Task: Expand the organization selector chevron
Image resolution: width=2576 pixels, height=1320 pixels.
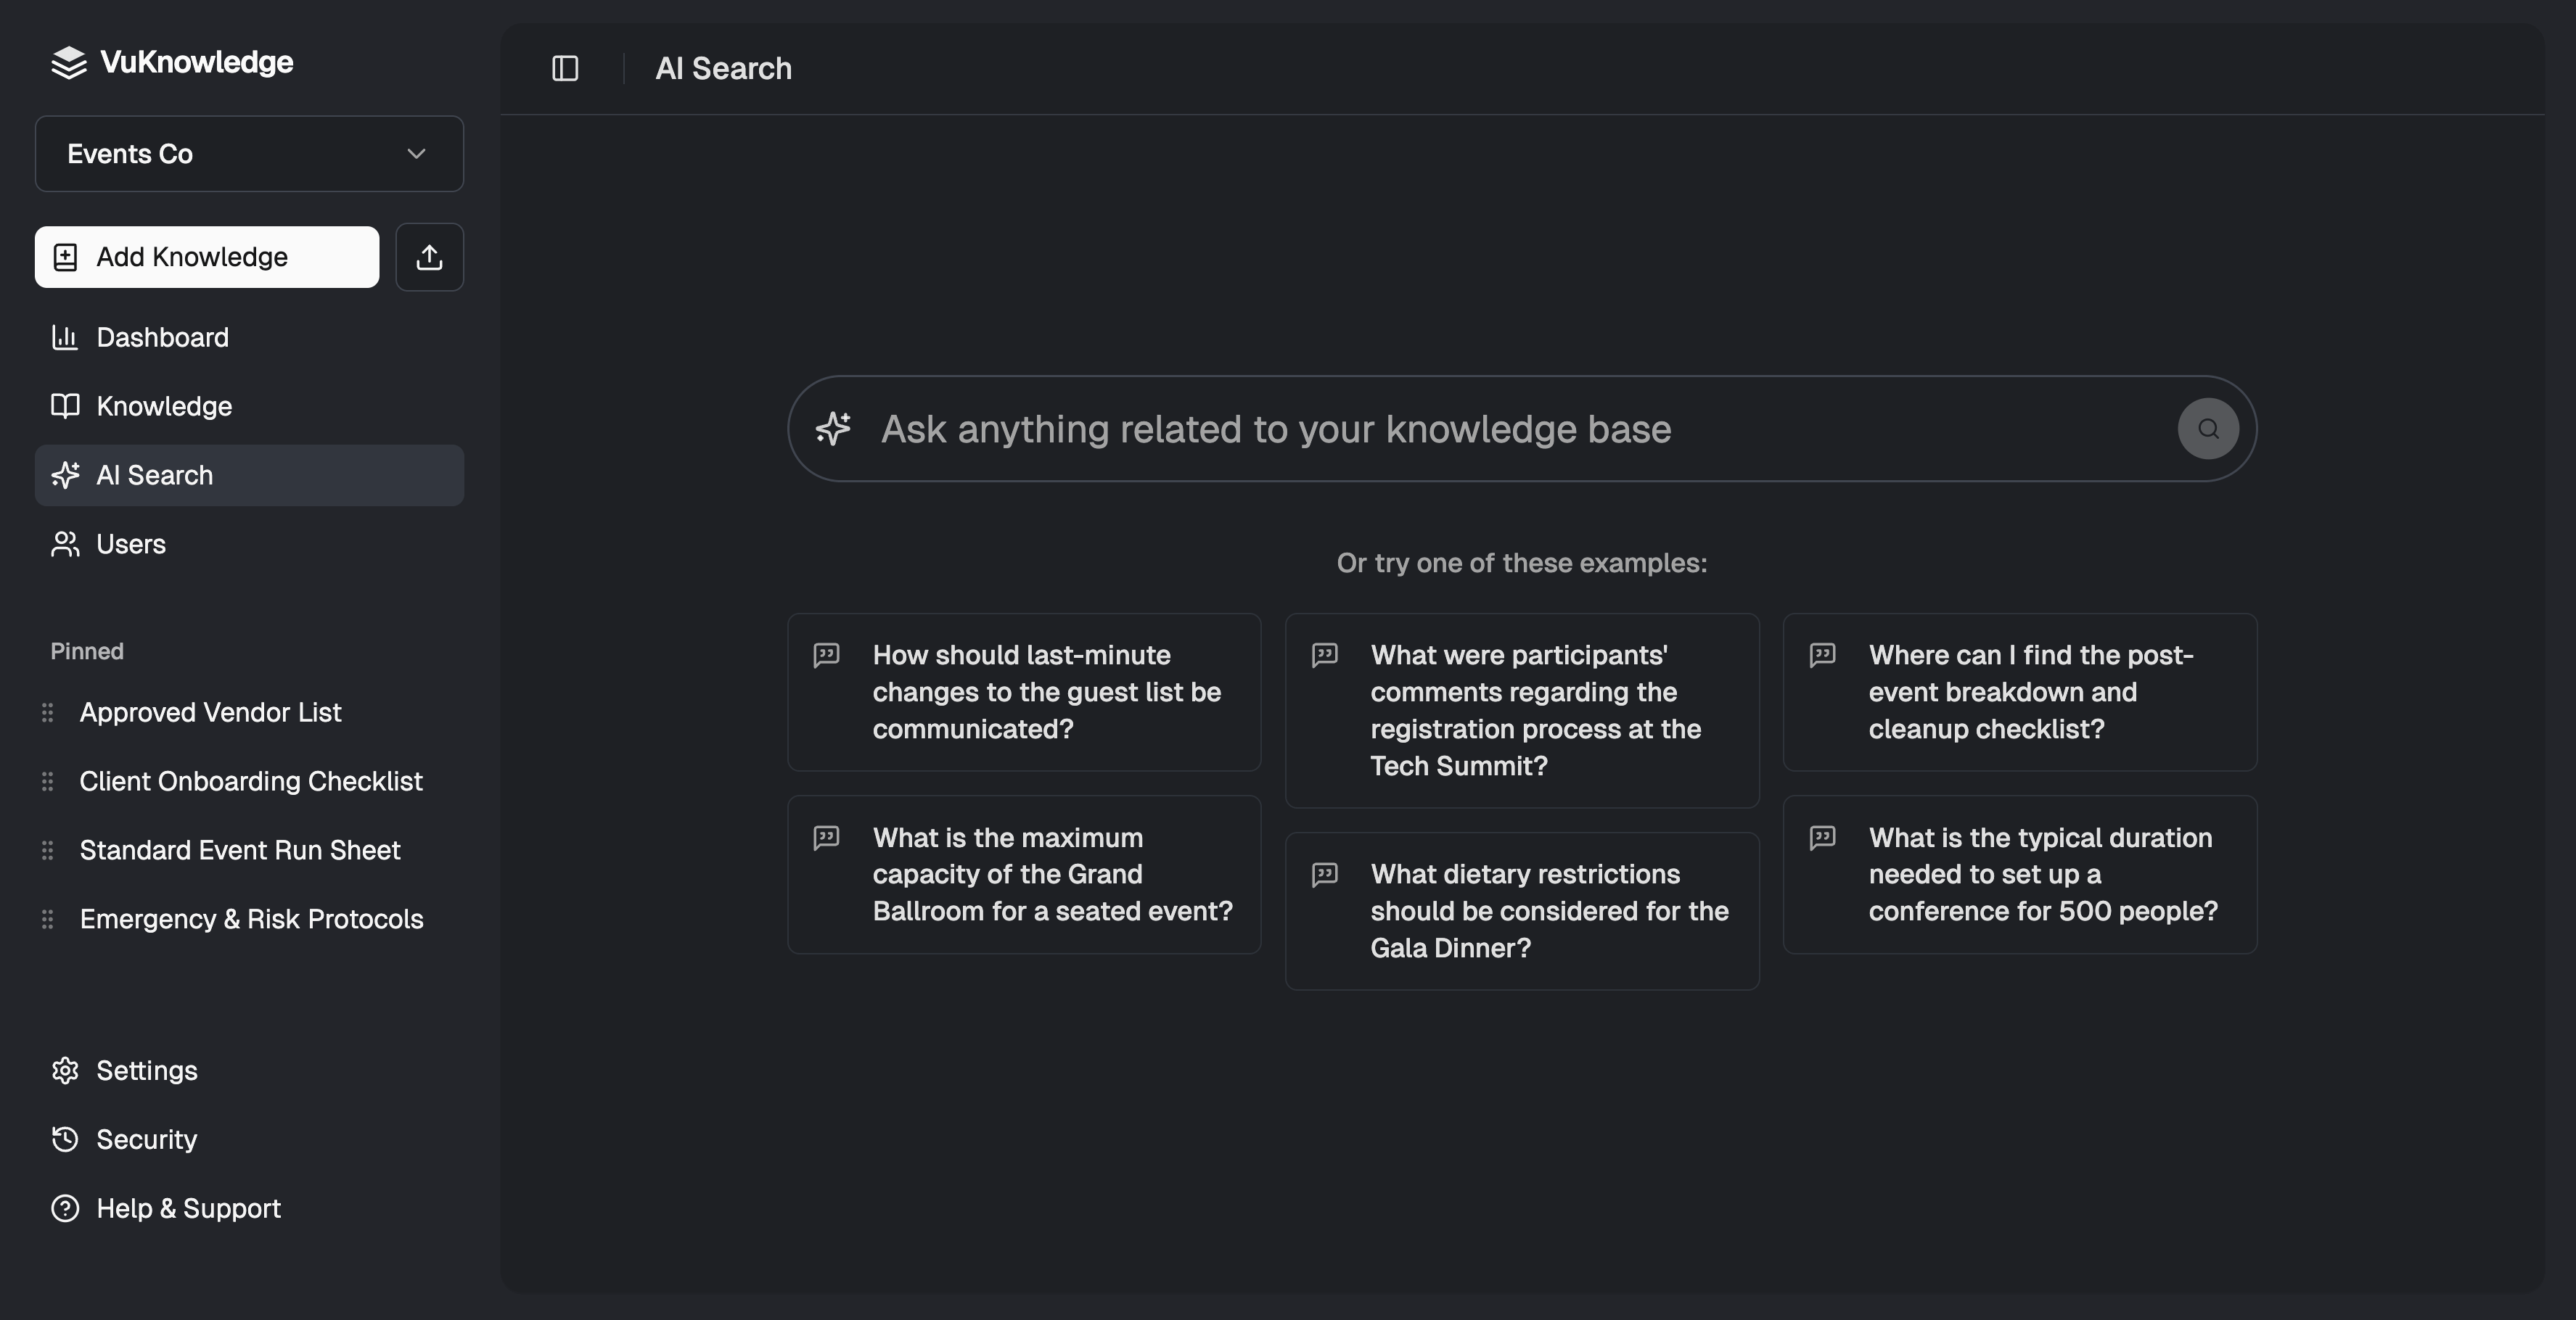Action: click(x=417, y=154)
